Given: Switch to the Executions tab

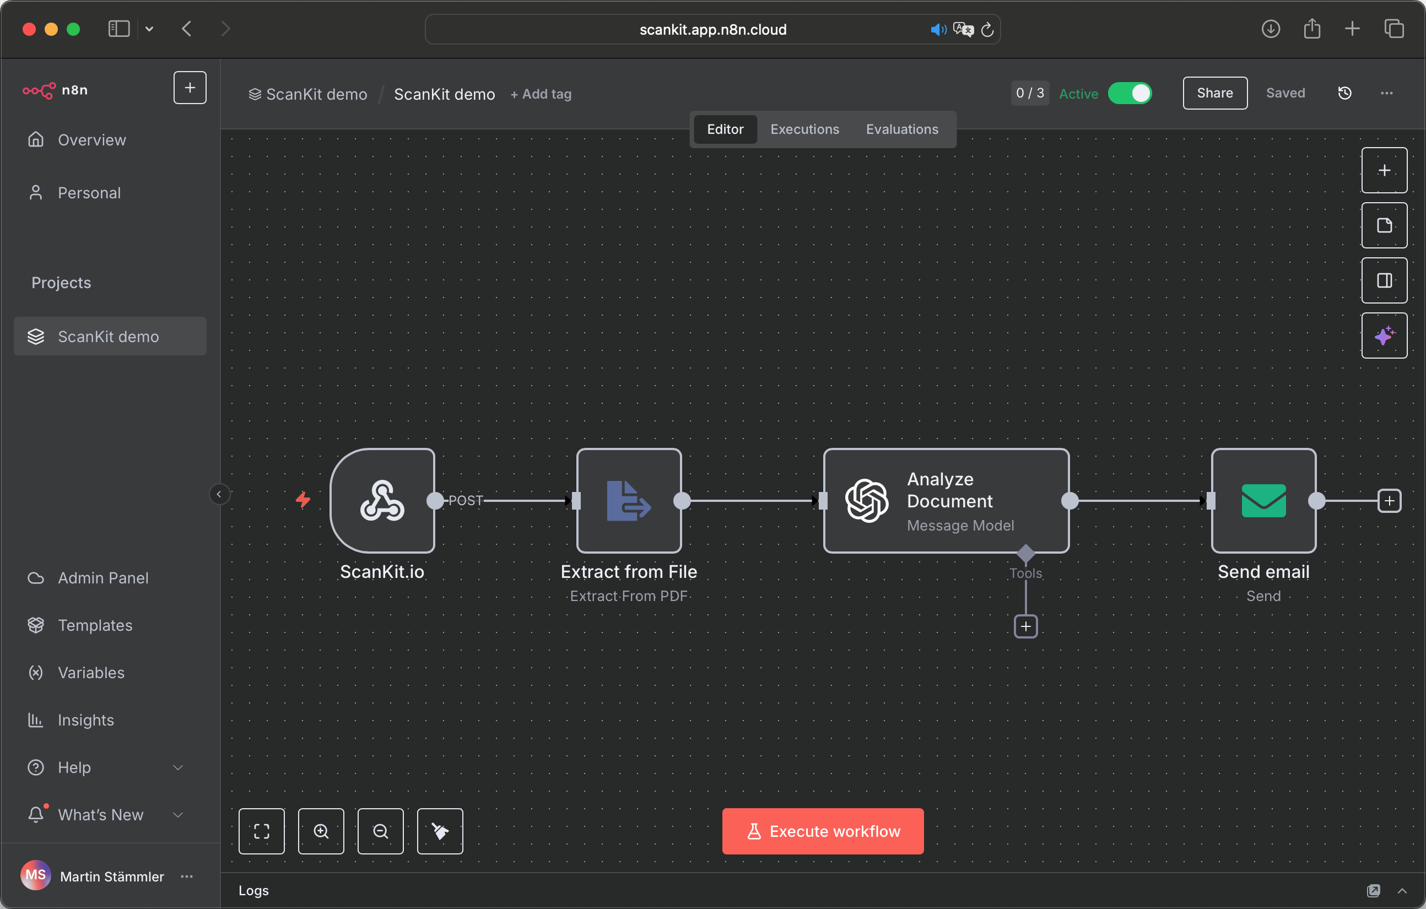Looking at the screenshot, I should 804,129.
